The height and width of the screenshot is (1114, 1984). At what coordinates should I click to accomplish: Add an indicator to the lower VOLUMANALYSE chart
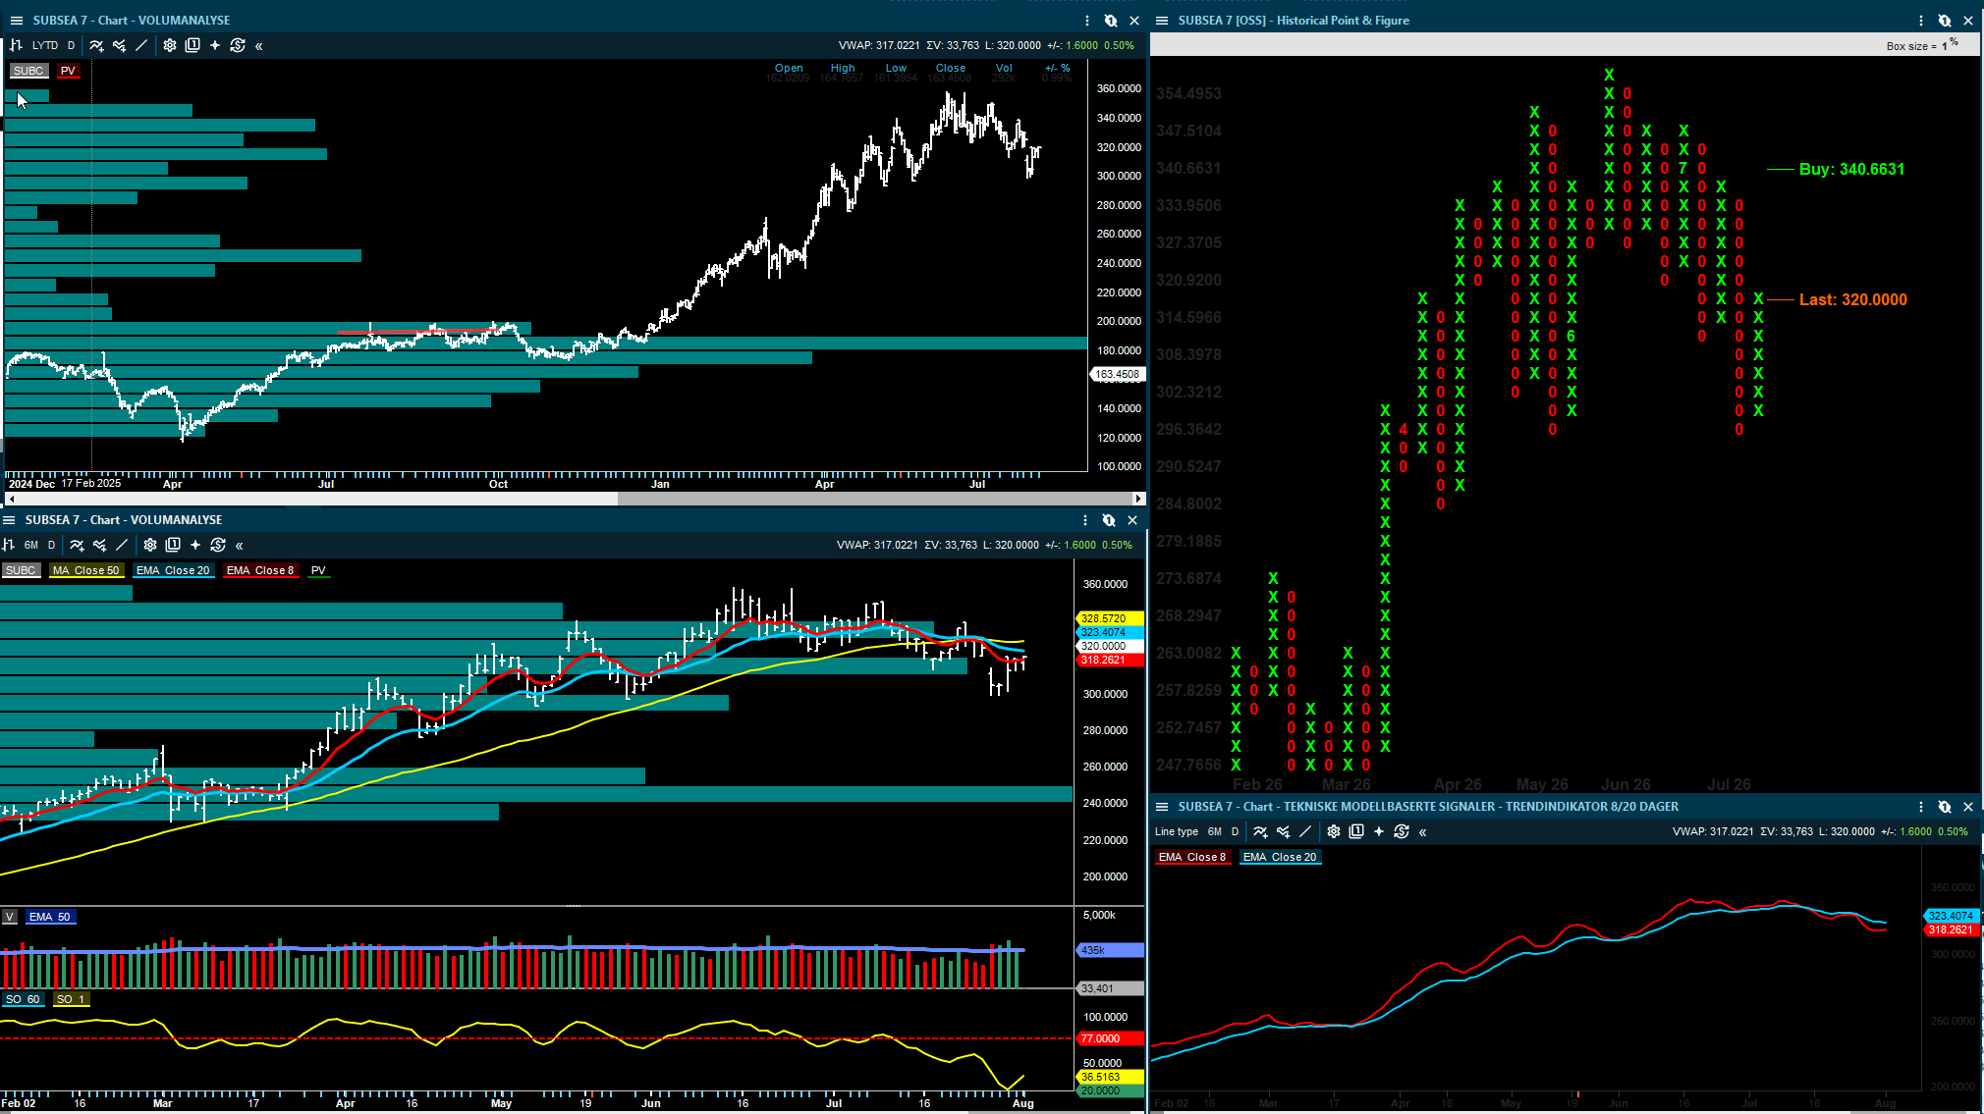coord(77,545)
